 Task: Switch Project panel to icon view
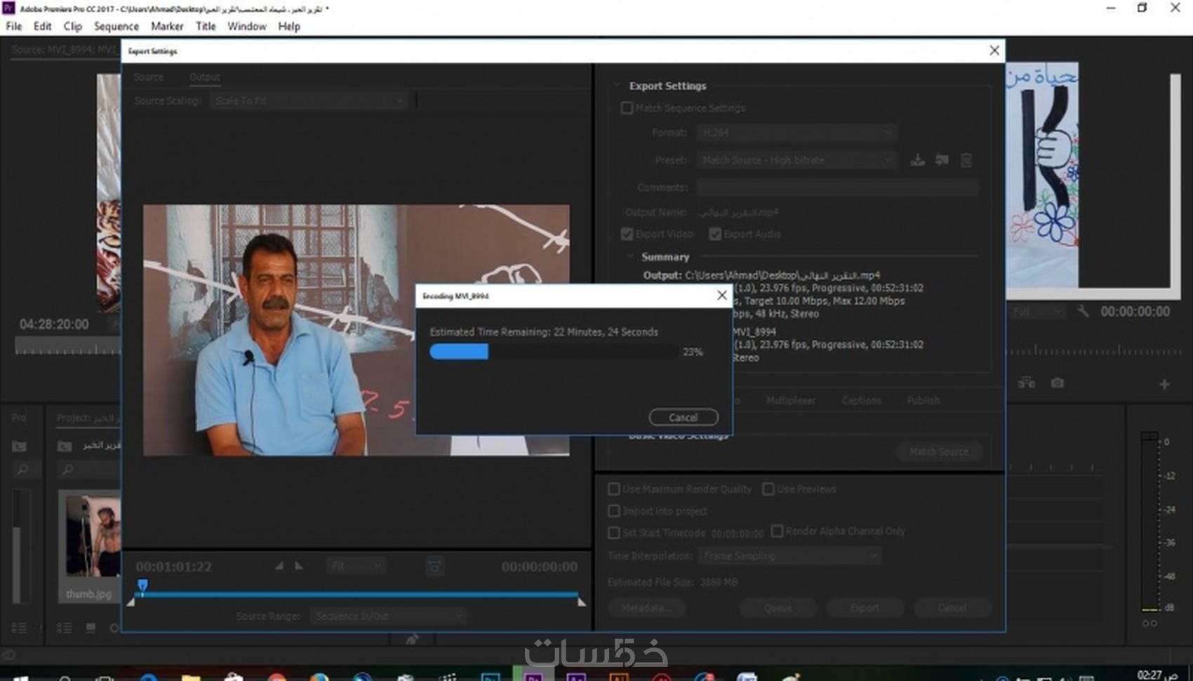click(91, 628)
